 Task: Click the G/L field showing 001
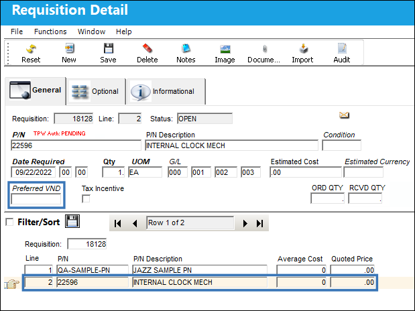tap(201, 172)
